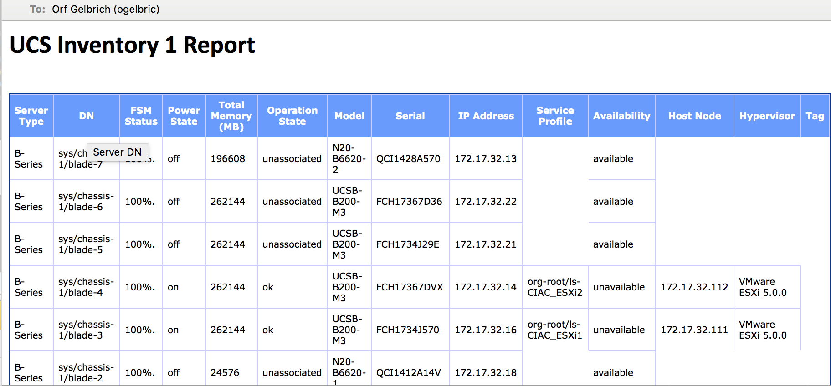Viewport: 831px width, 386px height.
Task: Click model N20-B6620-2 cell
Action: 349,158
